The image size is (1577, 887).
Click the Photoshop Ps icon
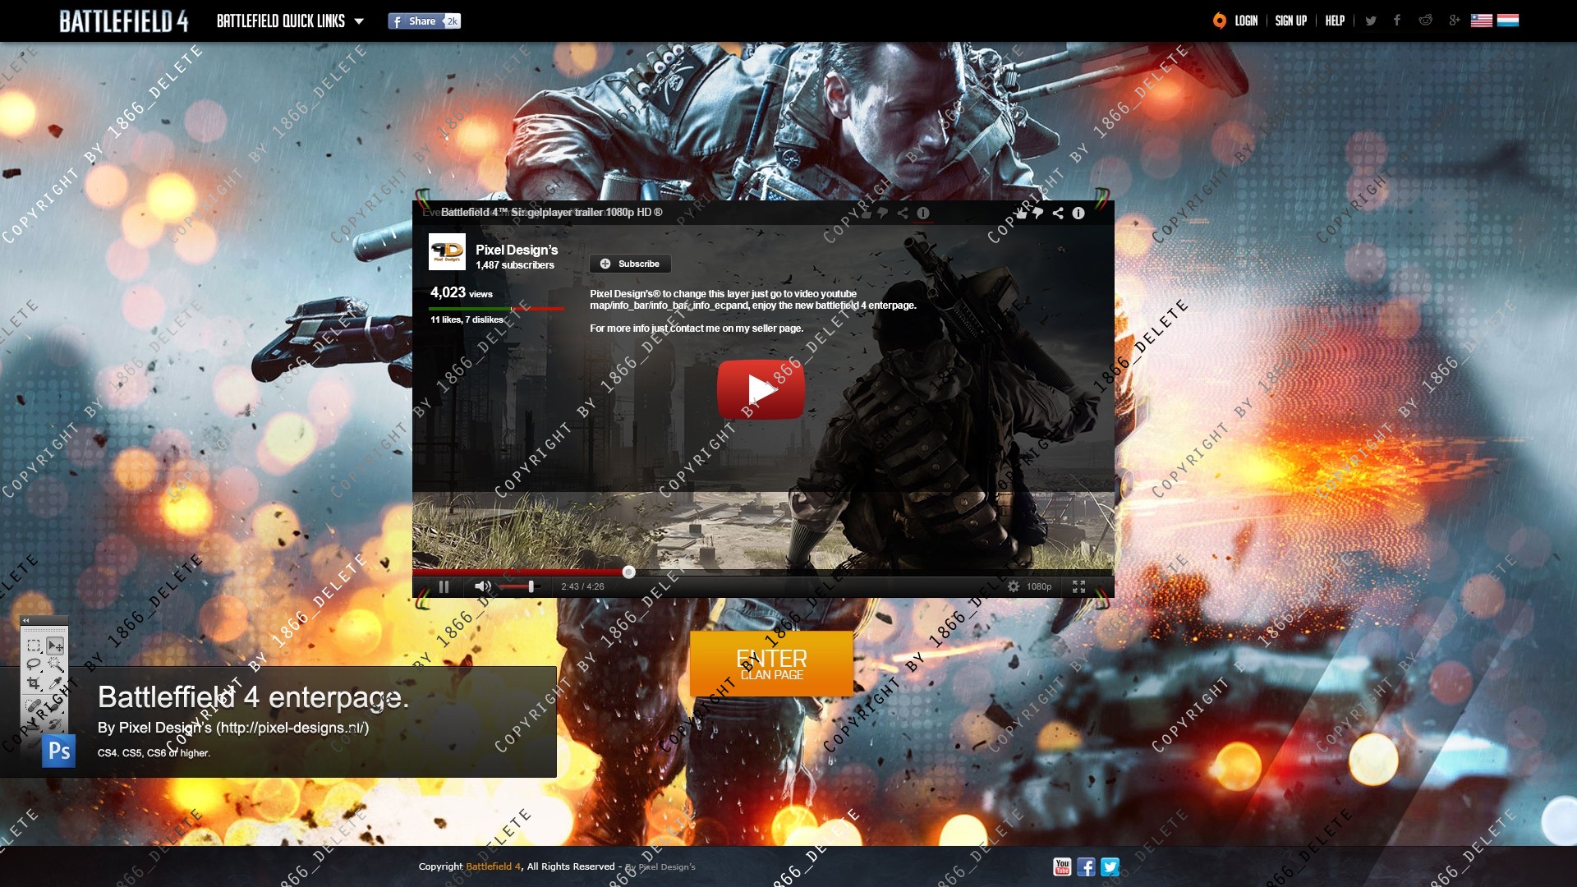(59, 751)
